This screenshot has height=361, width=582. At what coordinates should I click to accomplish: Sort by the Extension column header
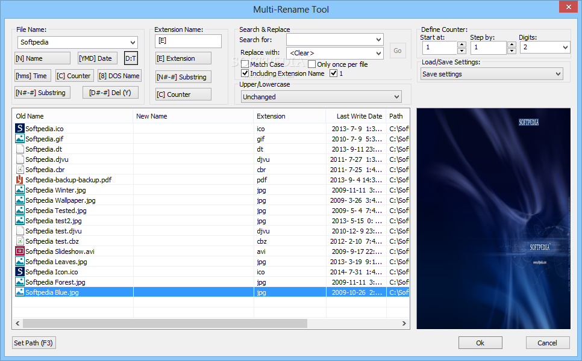pos(290,116)
